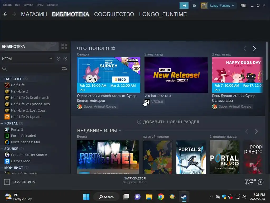Screen dimensions: 270x203
Task: Click the main content vertical scrollbar
Action: 267,61
